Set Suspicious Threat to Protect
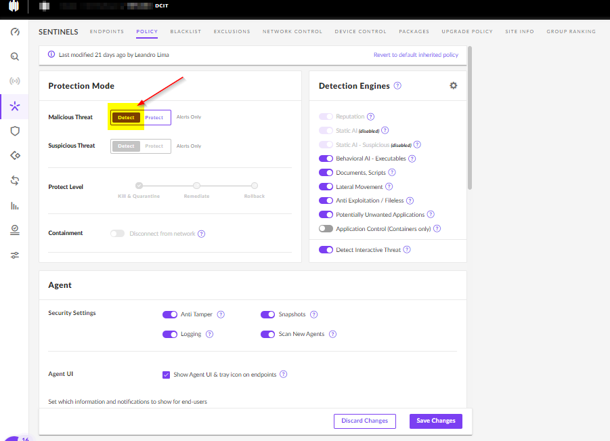The image size is (610, 441). 154,146
